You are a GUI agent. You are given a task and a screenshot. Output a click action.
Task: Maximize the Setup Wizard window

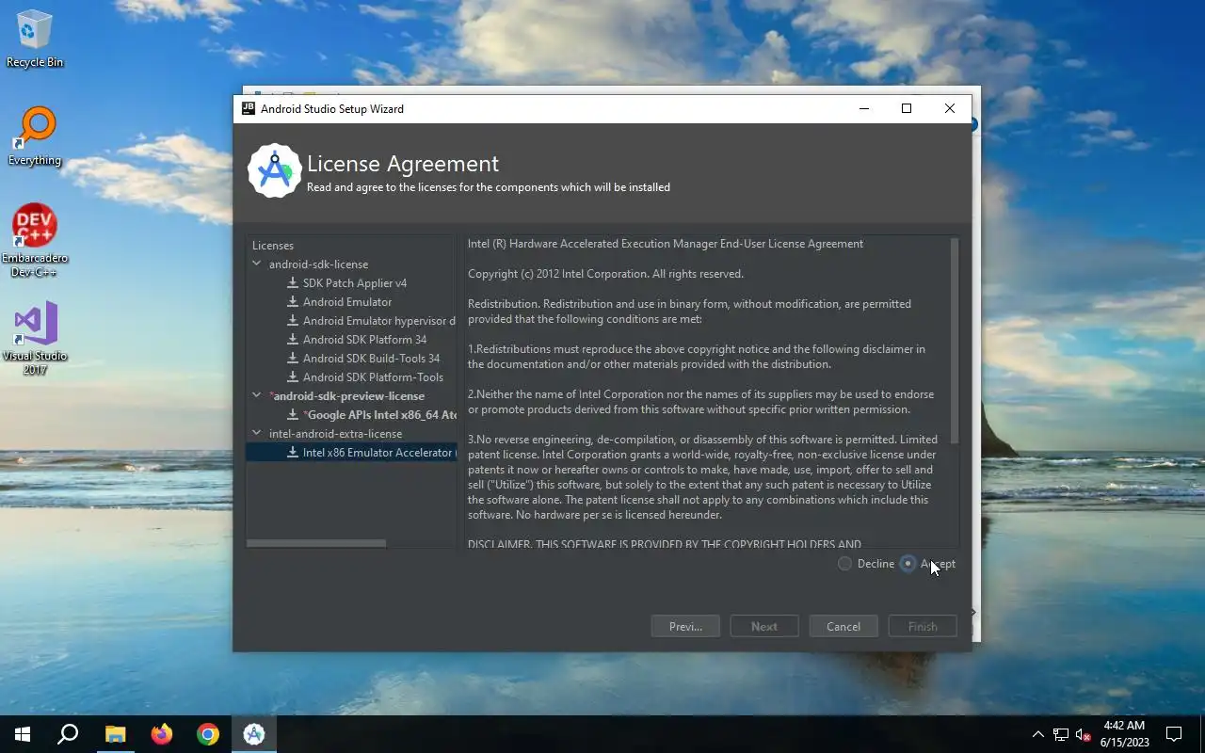pyautogui.click(x=907, y=108)
